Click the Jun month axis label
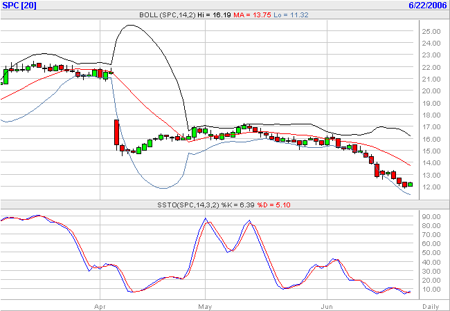 click(x=327, y=306)
